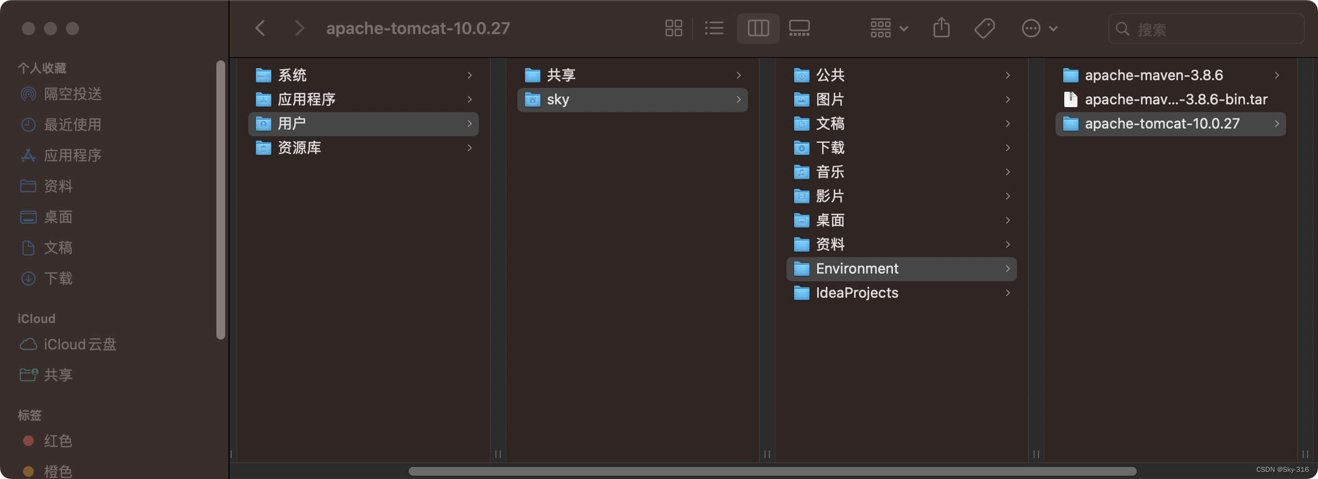Go back with the left arrow

(260, 28)
